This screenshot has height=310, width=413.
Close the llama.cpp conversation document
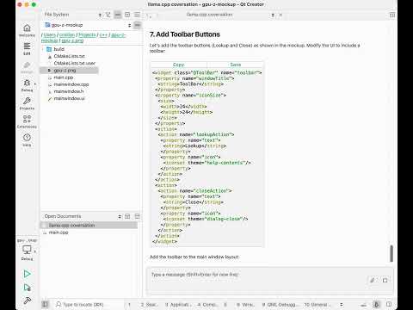click(x=280, y=15)
